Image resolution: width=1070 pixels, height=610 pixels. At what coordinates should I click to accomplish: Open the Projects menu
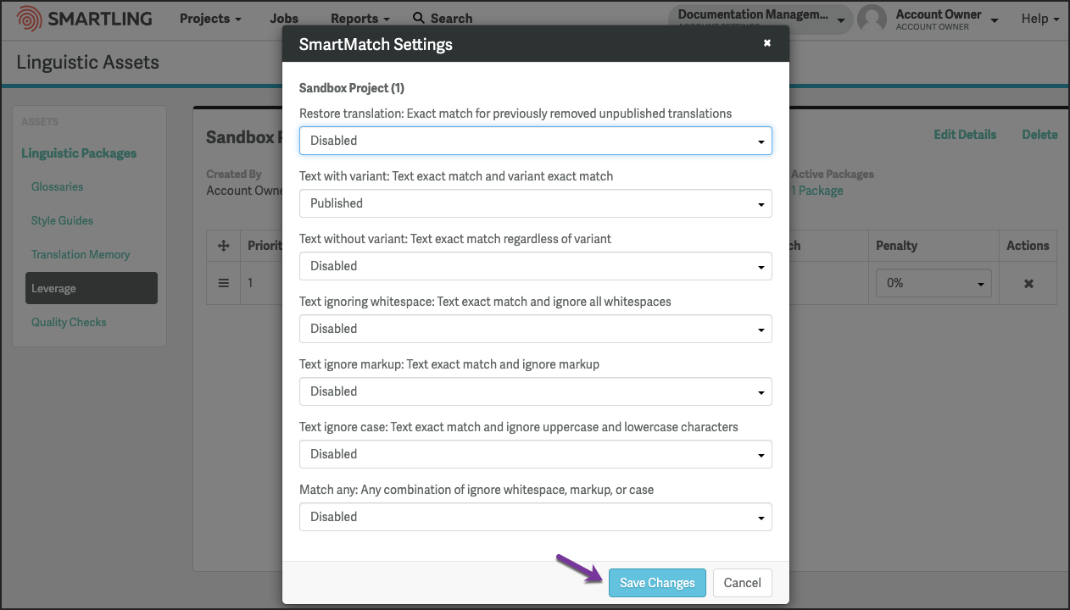(x=210, y=19)
